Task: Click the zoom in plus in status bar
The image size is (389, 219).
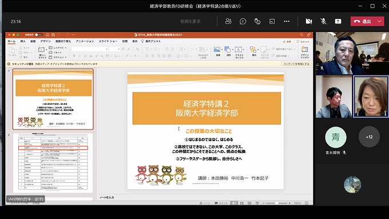Action: (289, 203)
